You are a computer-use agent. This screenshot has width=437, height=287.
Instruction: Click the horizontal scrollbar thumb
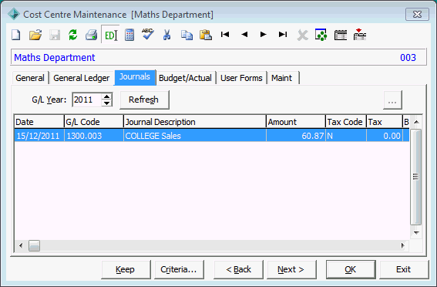click(x=34, y=245)
